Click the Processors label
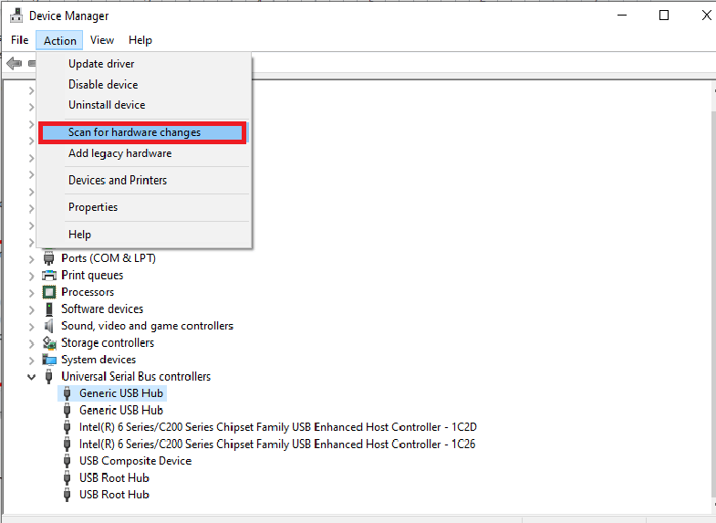 tap(88, 292)
